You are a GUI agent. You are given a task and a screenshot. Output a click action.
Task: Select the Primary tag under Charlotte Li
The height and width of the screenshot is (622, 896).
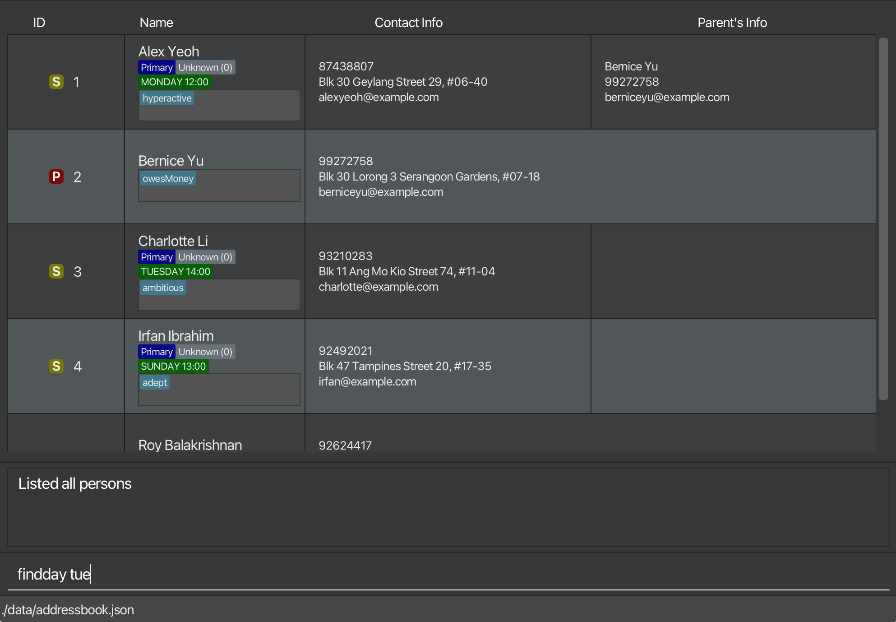[157, 257]
